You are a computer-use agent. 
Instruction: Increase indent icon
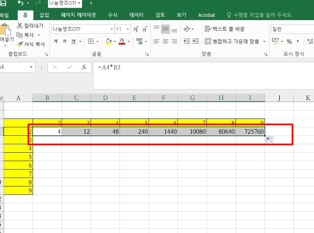click(196, 41)
